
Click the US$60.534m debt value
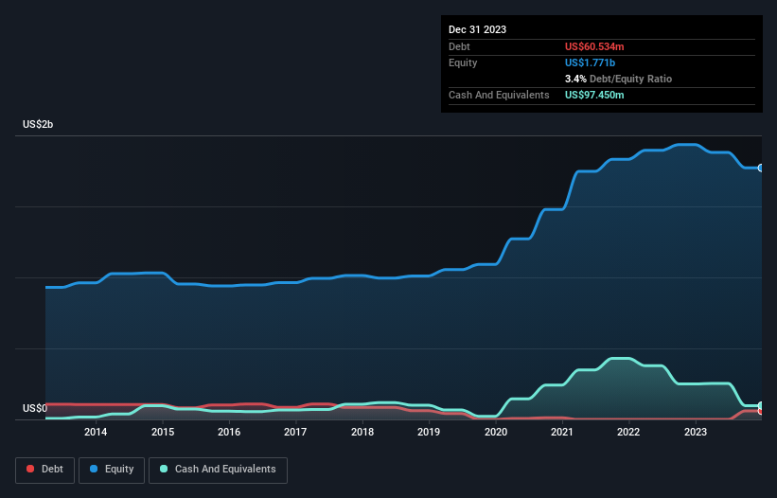594,46
